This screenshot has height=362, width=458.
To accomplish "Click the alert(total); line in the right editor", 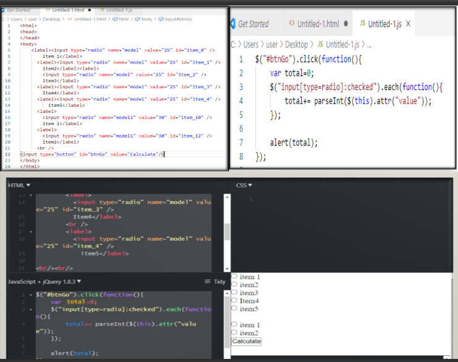I will (x=294, y=142).
